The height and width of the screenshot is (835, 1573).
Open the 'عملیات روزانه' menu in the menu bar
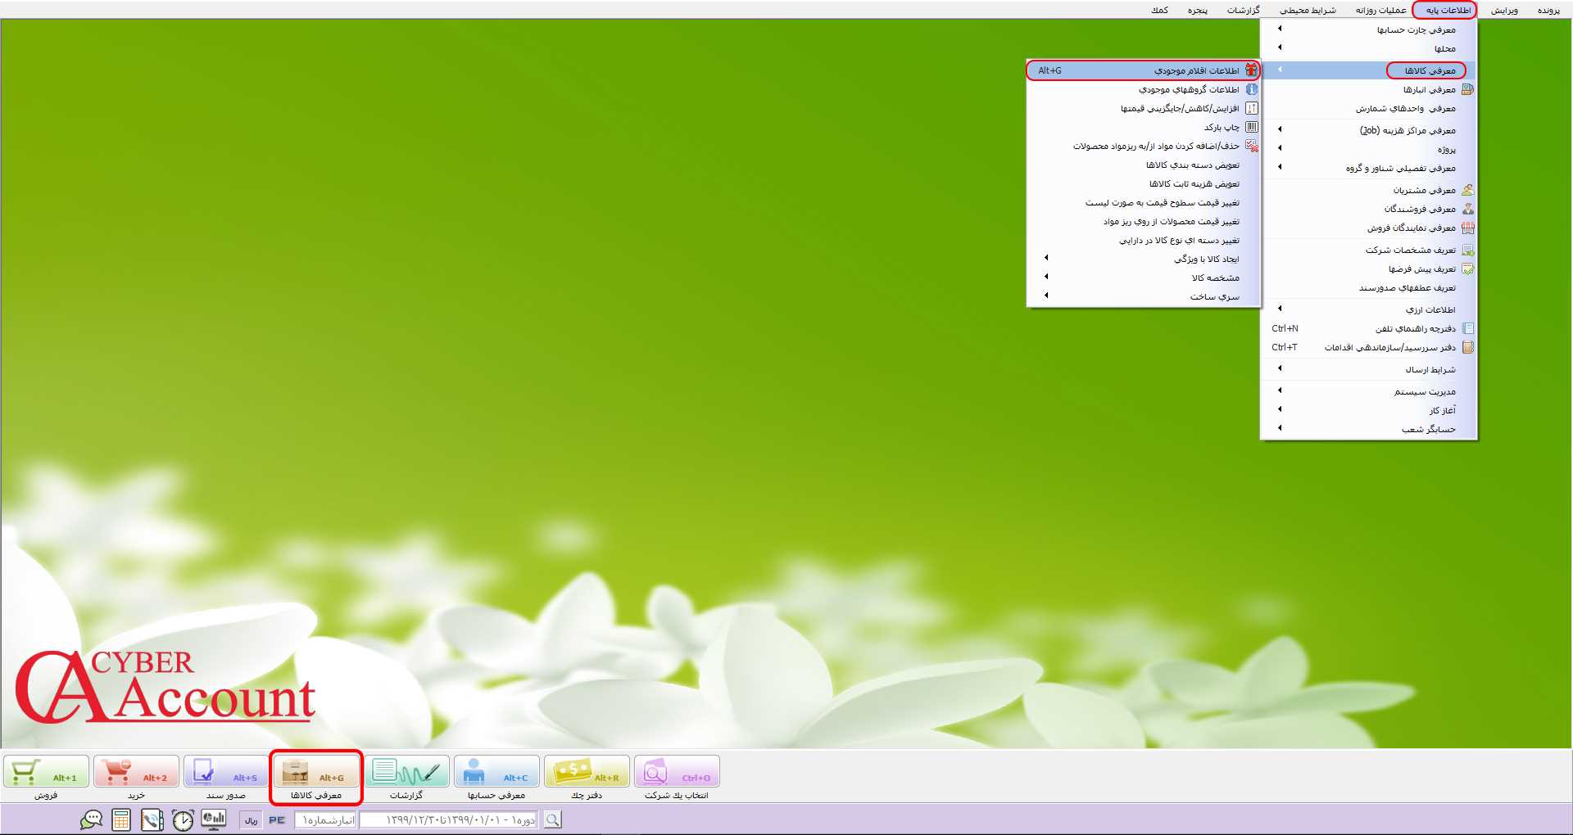click(x=1380, y=10)
